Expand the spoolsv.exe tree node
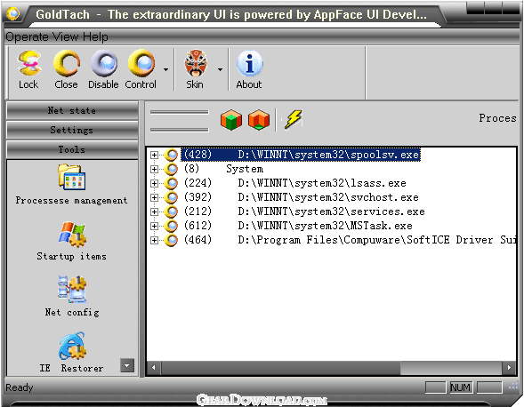This screenshot has width=524, height=407. click(x=154, y=155)
